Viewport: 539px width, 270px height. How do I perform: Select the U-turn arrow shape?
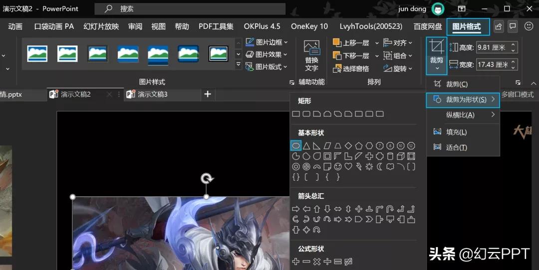(390, 209)
